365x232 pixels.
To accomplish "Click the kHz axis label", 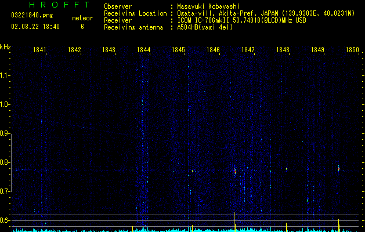I will (5, 47).
